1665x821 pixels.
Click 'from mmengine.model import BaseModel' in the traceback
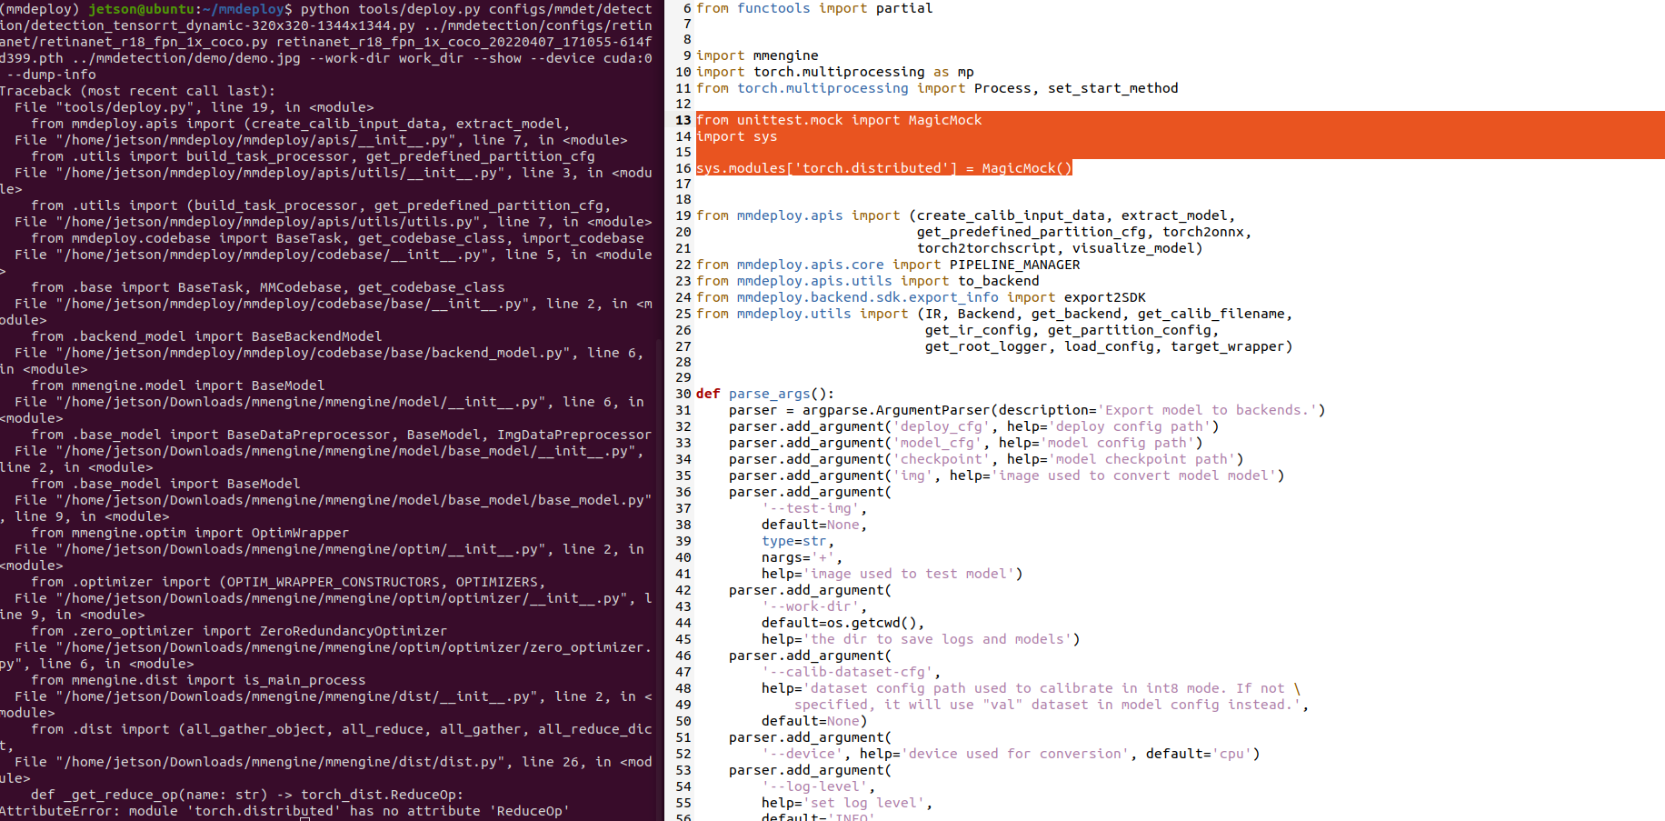pos(178,385)
